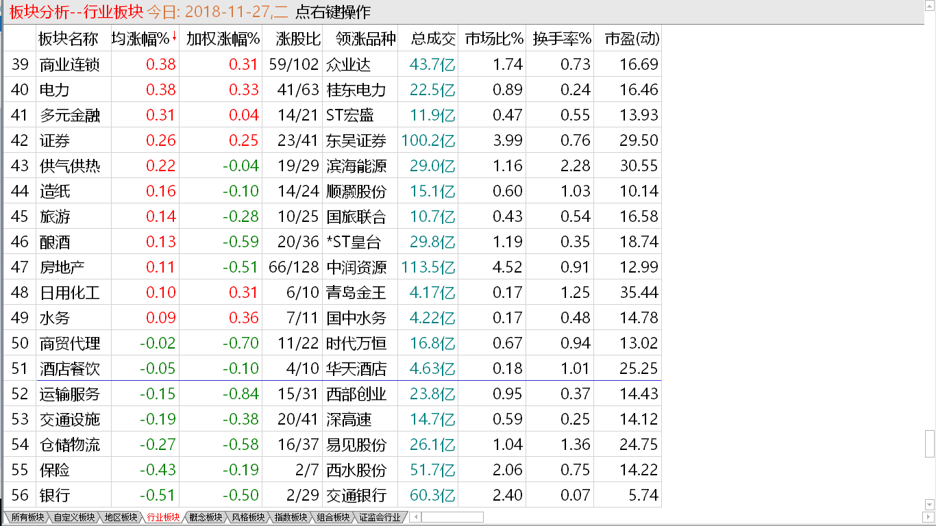Click the down arrow of the vertical scrollbar
The height and width of the screenshot is (526, 936).
click(x=929, y=505)
